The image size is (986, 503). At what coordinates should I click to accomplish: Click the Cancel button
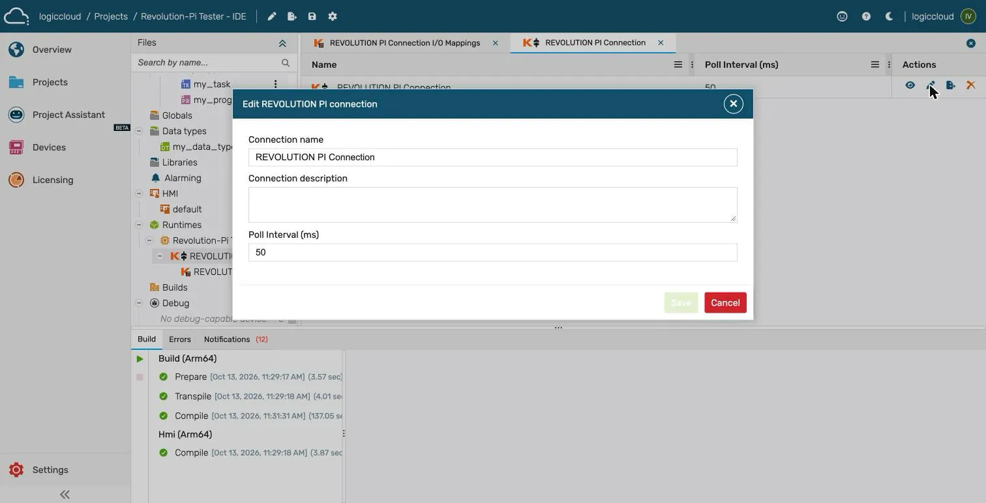[725, 303]
